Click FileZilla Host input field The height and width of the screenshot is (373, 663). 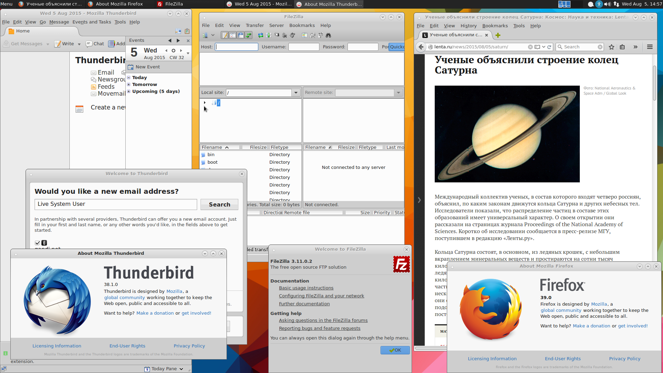(237, 47)
